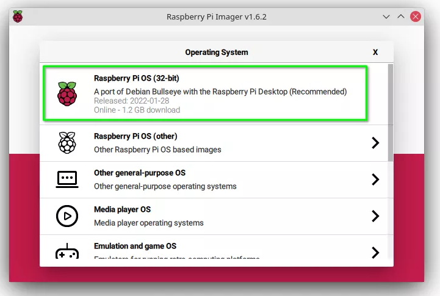Click 'Online - 1.2 GB download' text
The image size is (440, 296).
pyautogui.click(x=137, y=110)
